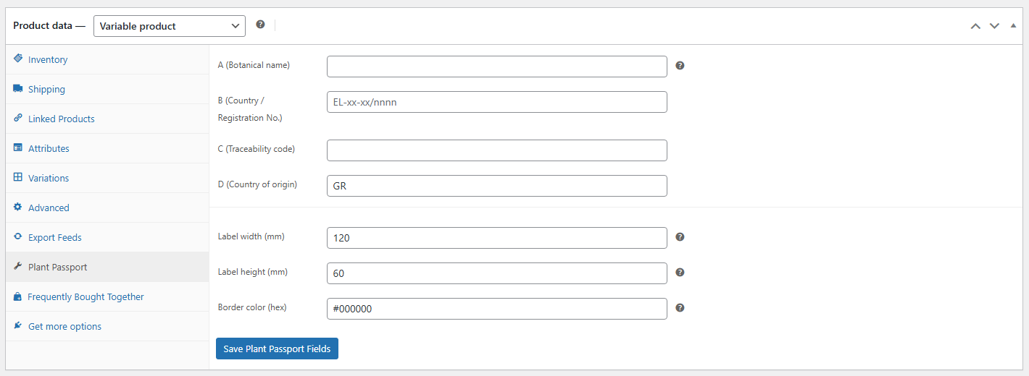Collapse the Product data panel
This screenshot has width=1029, height=376.
click(x=1013, y=26)
